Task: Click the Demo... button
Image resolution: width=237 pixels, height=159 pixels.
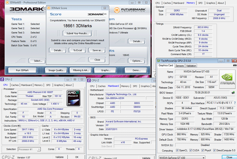Action: [x=137, y=70]
